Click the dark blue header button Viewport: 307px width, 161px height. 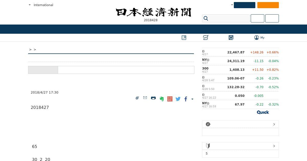coord(245,5)
